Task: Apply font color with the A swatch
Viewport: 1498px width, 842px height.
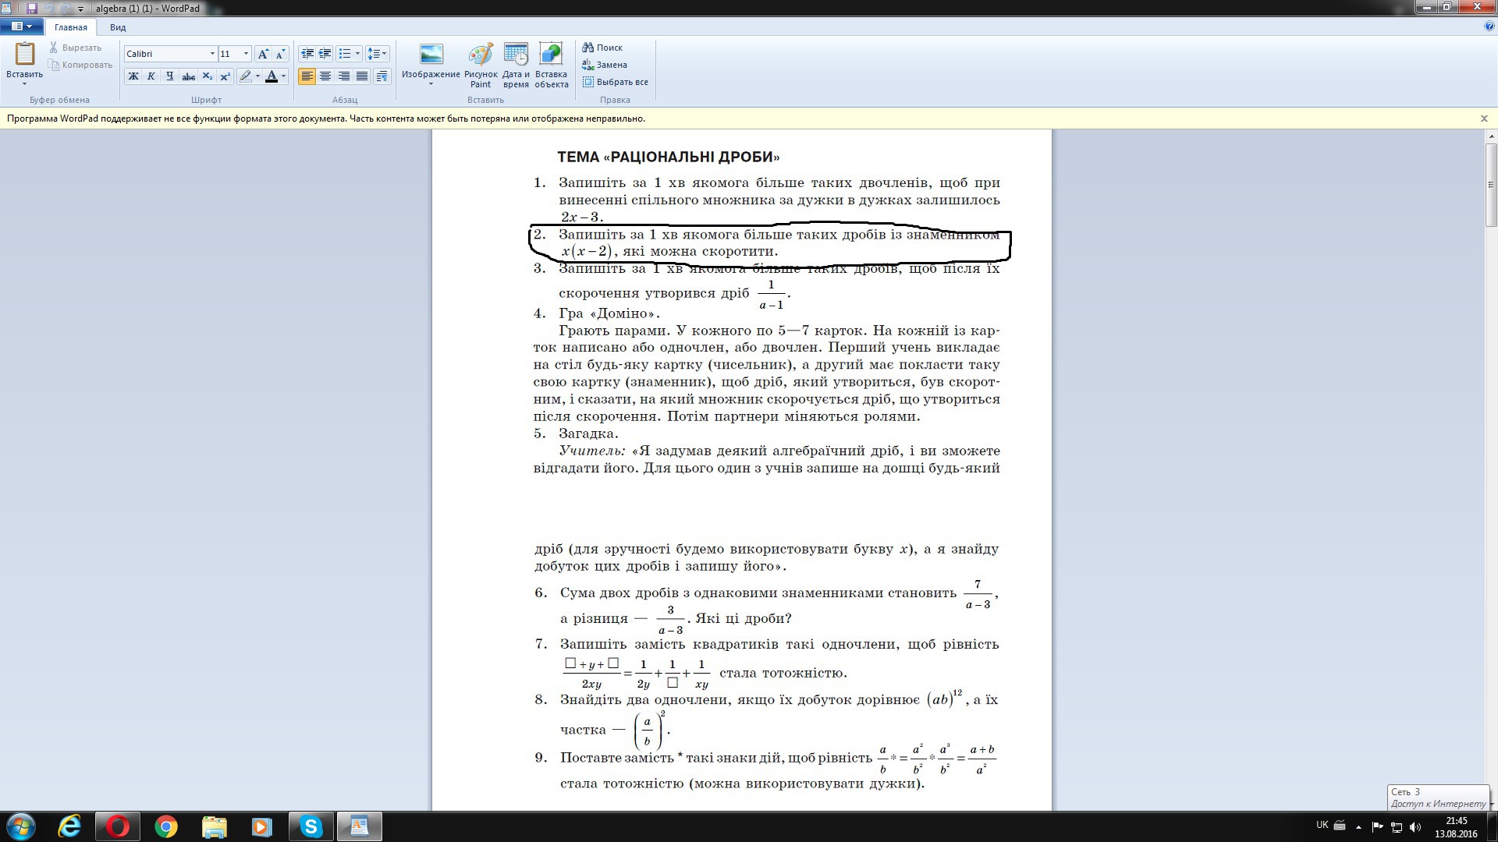Action: click(272, 76)
